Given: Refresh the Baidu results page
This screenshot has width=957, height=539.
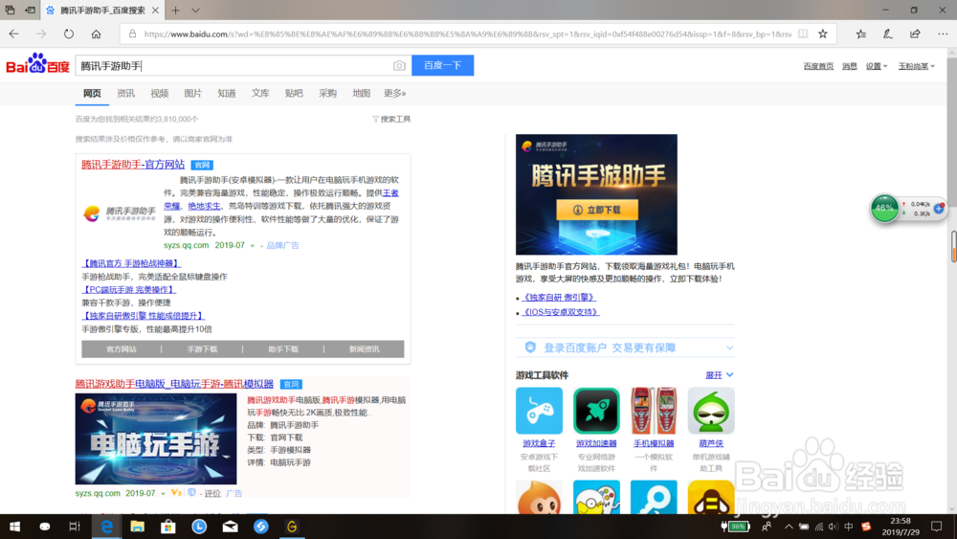Looking at the screenshot, I should (x=68, y=34).
